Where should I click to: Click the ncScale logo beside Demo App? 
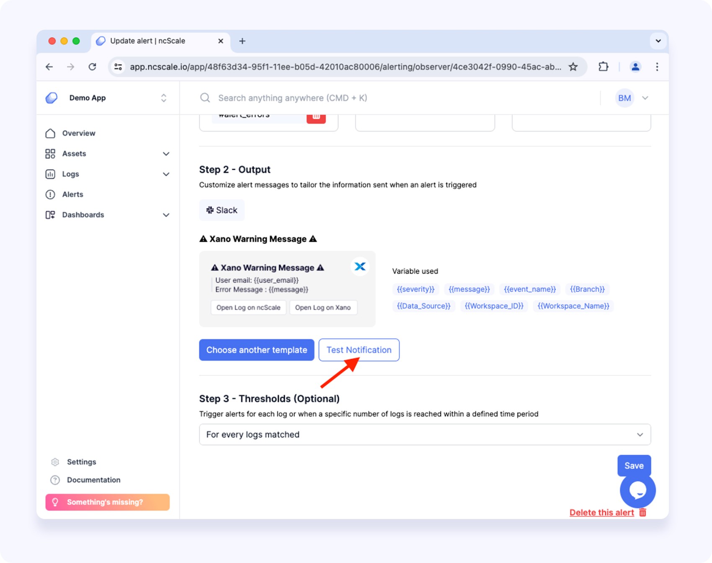pos(52,98)
